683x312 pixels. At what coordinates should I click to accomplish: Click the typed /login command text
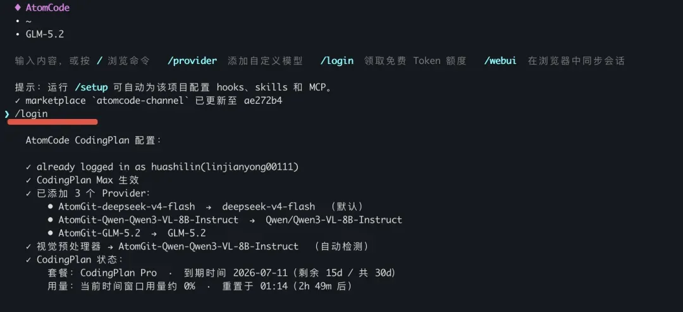pos(32,114)
